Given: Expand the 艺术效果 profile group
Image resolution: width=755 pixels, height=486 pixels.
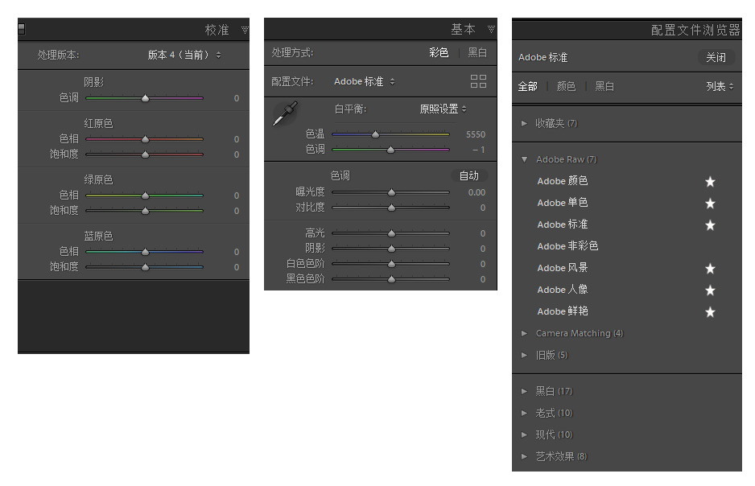Looking at the screenshot, I should (x=524, y=456).
